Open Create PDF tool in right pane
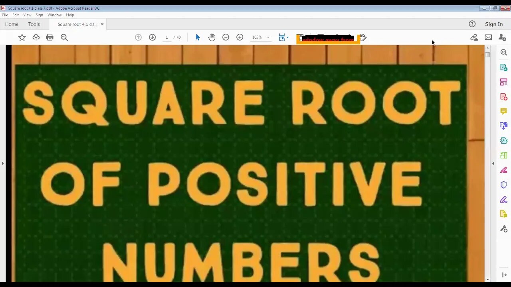Screen dimensions: 511x287 point(504,97)
